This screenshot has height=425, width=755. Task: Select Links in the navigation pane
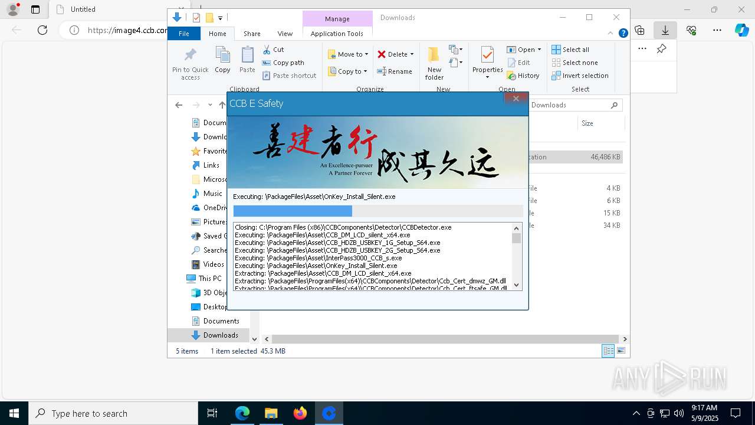pyautogui.click(x=211, y=165)
